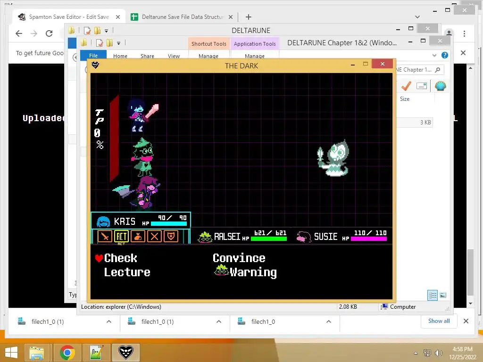Image resolution: width=483 pixels, height=362 pixels.
Task: Close the Chrome downloads bar
Action: 466,321
